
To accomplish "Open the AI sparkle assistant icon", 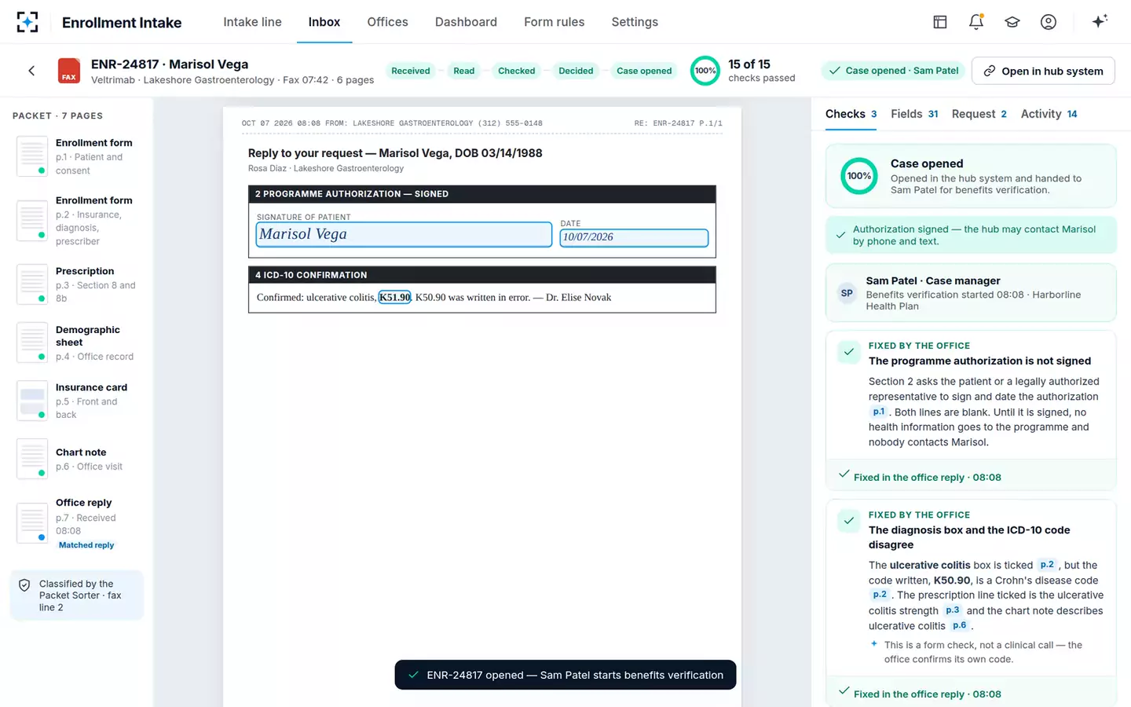I will pos(1100,21).
